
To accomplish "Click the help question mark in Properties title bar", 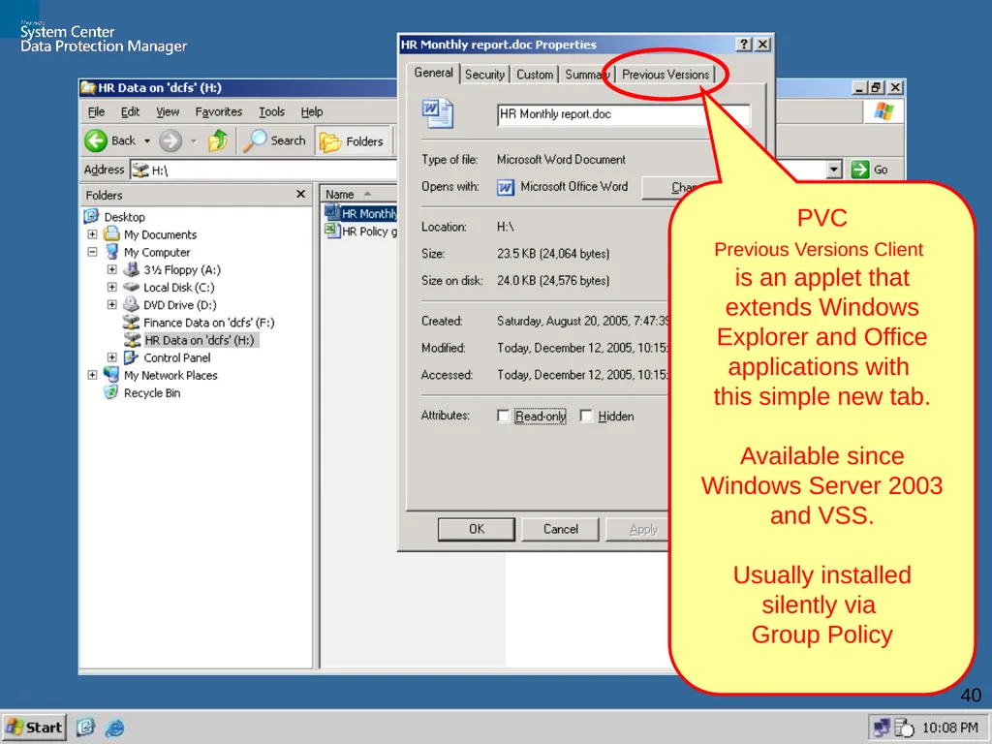I will point(744,45).
